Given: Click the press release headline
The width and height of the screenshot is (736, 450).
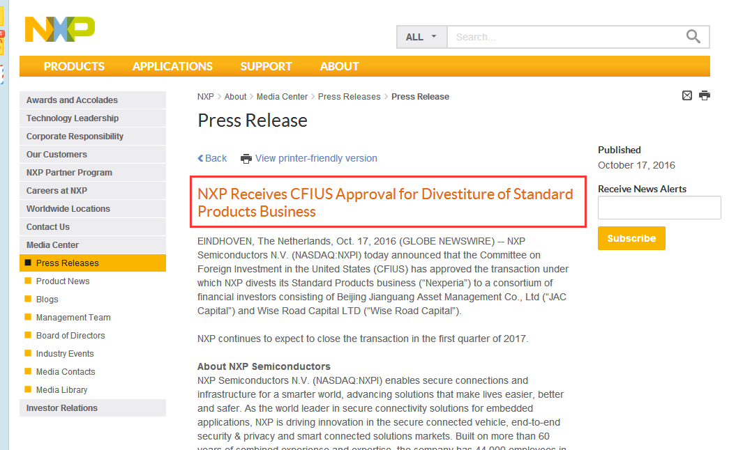Looking at the screenshot, I should tap(385, 203).
